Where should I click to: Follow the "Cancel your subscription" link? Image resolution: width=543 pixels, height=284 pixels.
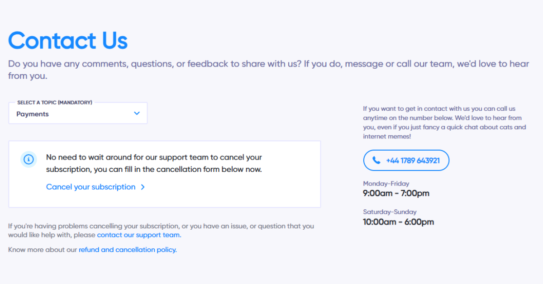90,187
